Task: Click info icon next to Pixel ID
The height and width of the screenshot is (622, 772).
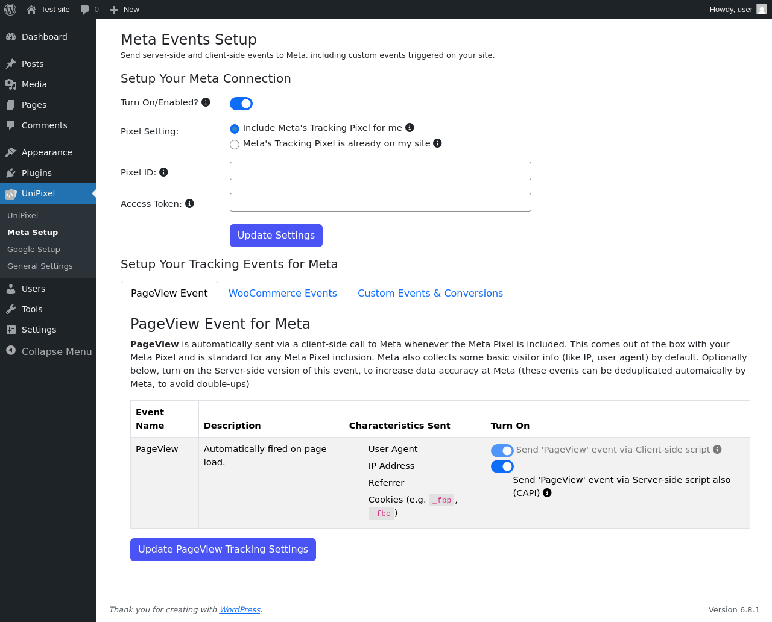Action: pos(163,172)
